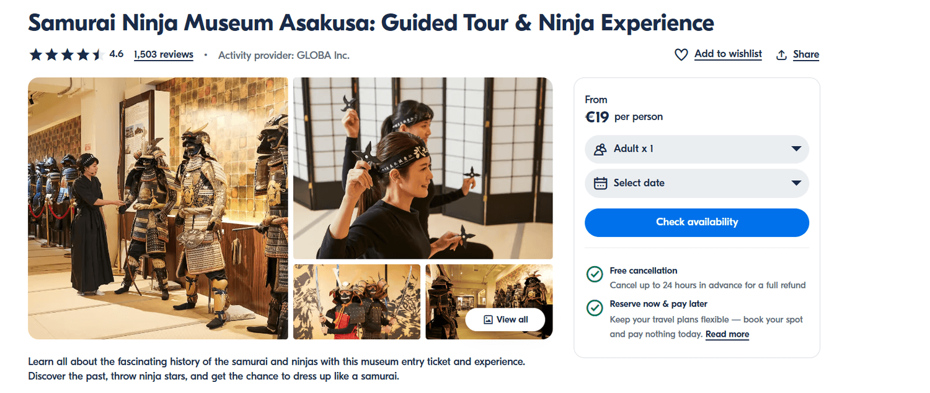Click the Free cancellation checkmark icon
This screenshot has height=393, width=930.
coord(595,274)
